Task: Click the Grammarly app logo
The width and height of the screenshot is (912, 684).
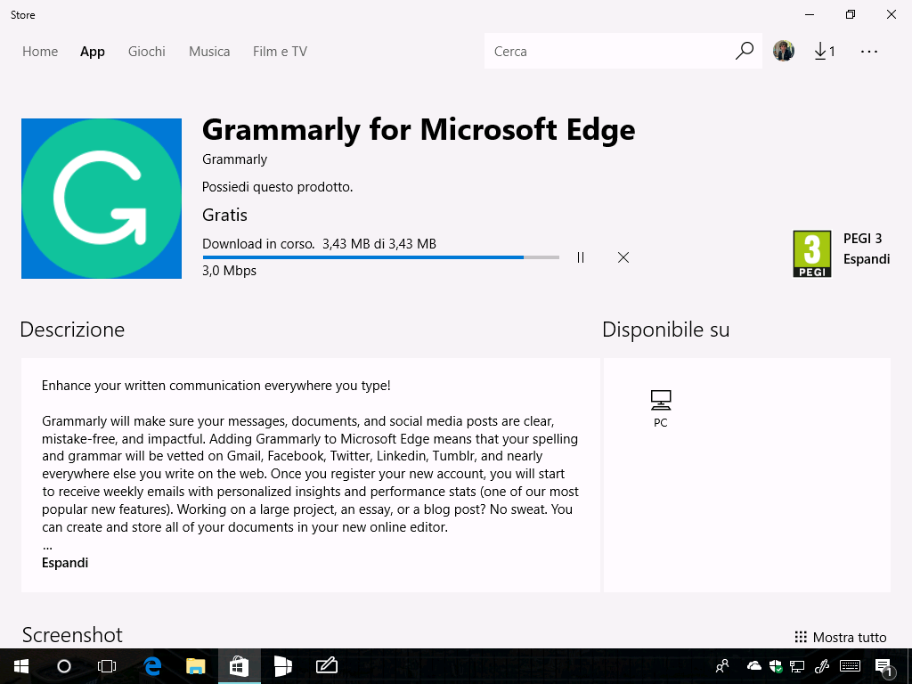Action: [102, 199]
